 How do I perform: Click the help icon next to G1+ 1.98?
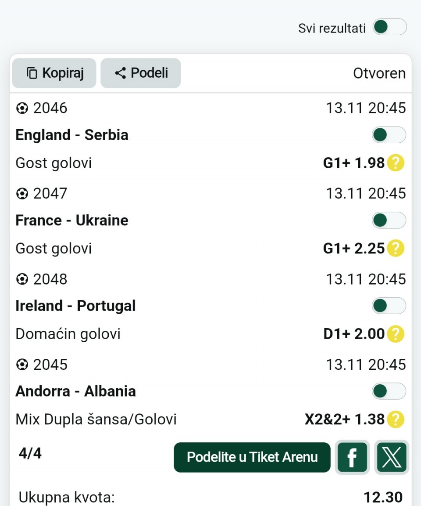click(x=395, y=163)
